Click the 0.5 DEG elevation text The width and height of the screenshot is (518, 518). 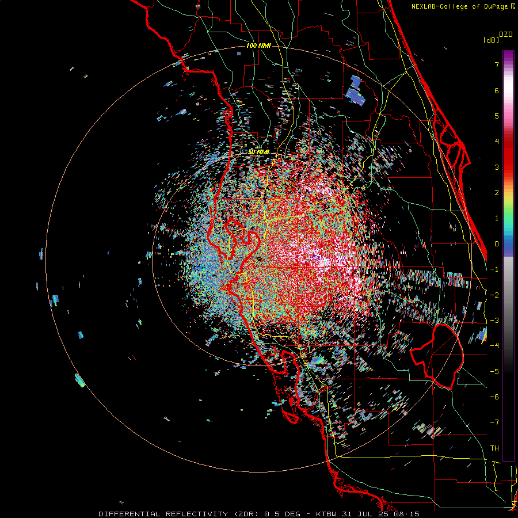coord(282,514)
